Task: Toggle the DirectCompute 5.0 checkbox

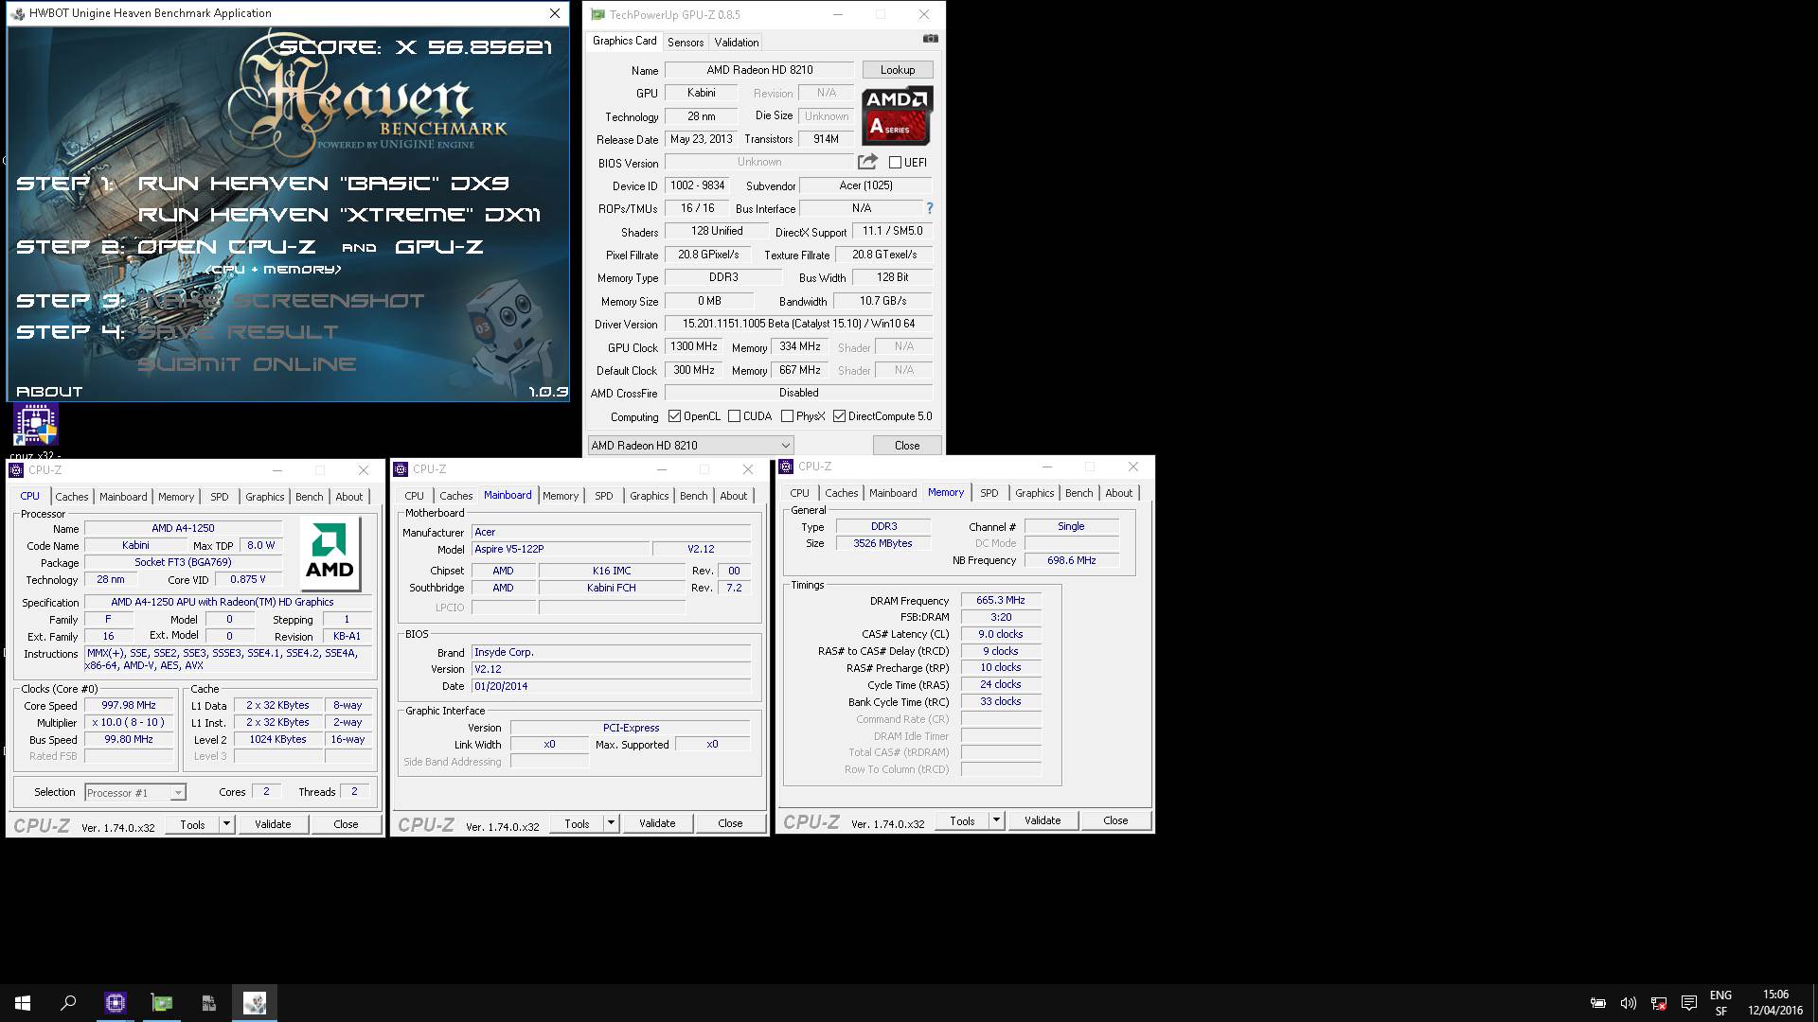Action: pyautogui.click(x=839, y=416)
